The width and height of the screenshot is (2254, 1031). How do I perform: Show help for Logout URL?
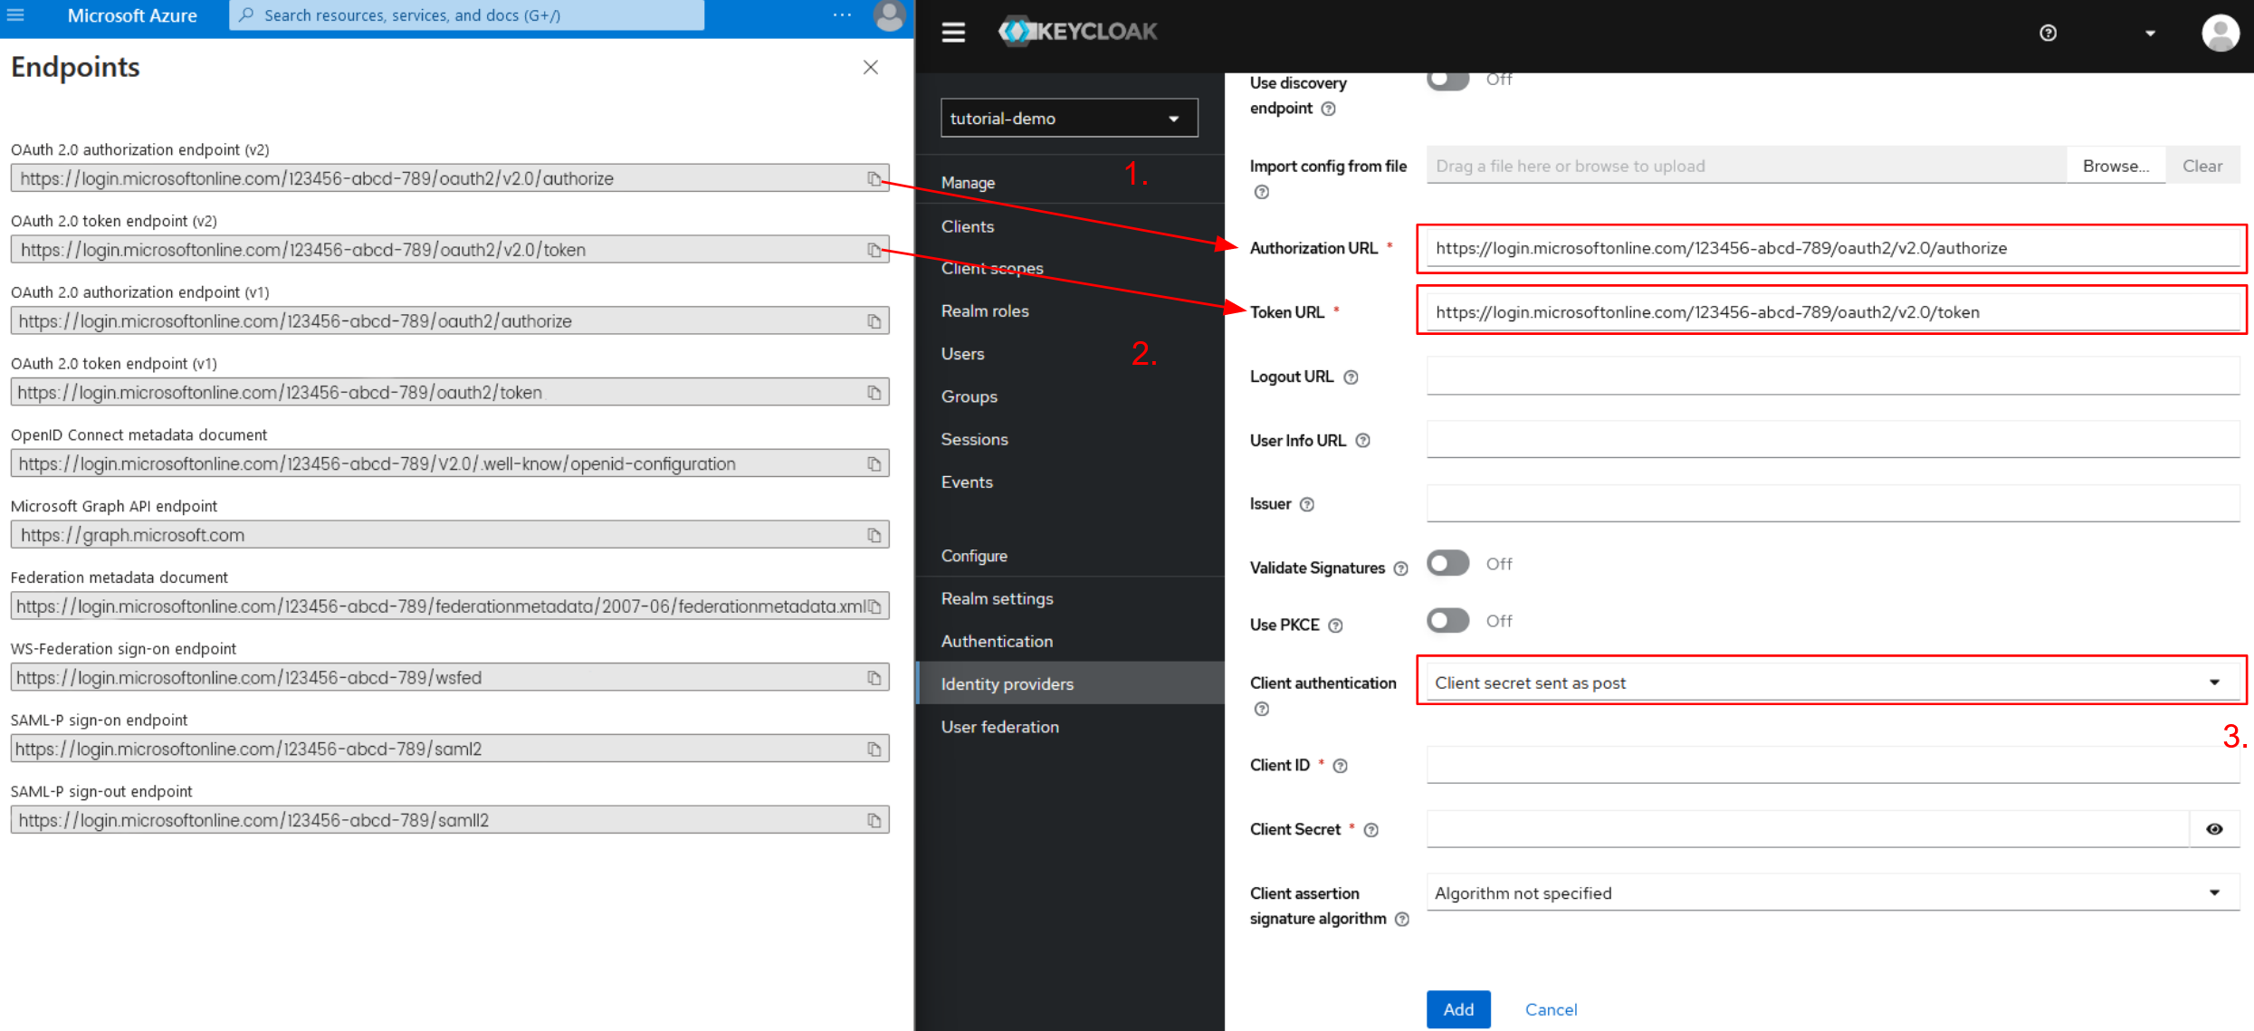1351,377
